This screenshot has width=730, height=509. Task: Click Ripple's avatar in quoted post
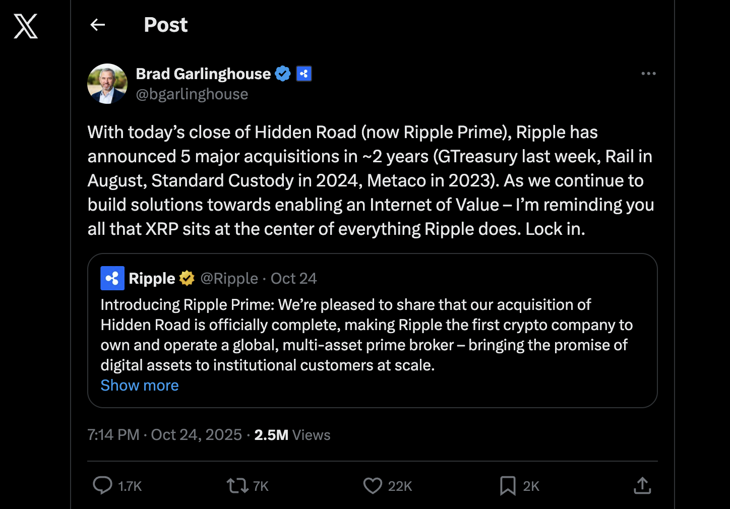coord(112,278)
